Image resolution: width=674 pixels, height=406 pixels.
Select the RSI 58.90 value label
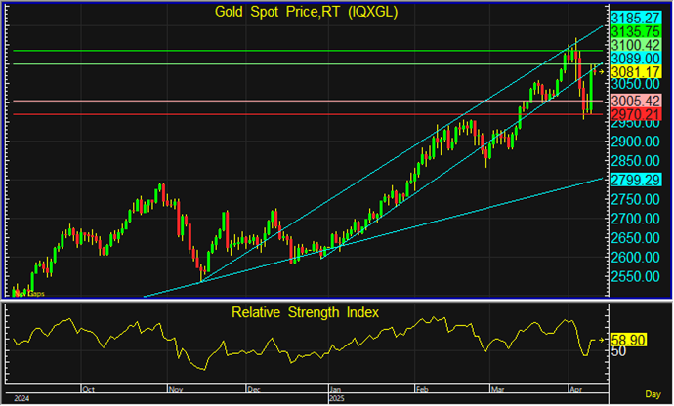pos(628,340)
